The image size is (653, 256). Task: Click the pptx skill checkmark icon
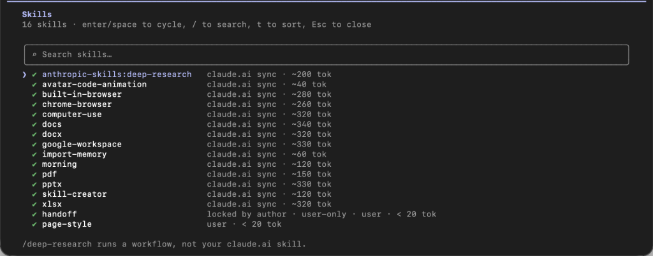(x=34, y=185)
